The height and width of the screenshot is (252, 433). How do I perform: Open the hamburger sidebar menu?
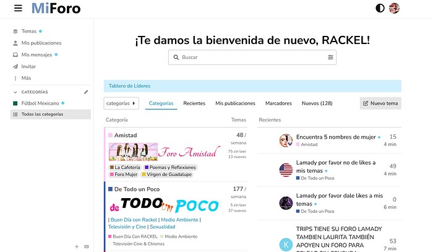point(17,9)
